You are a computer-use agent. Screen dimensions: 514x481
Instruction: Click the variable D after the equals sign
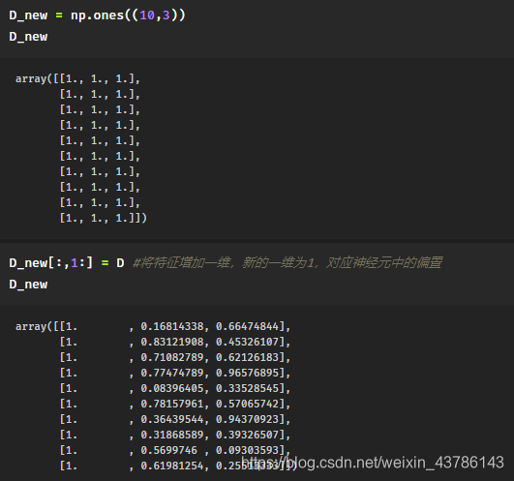click(x=120, y=263)
